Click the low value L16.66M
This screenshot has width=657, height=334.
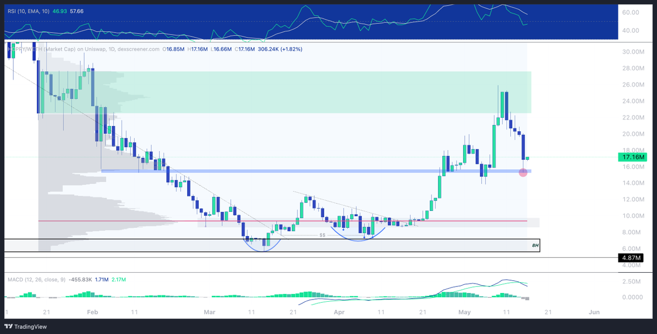point(221,49)
